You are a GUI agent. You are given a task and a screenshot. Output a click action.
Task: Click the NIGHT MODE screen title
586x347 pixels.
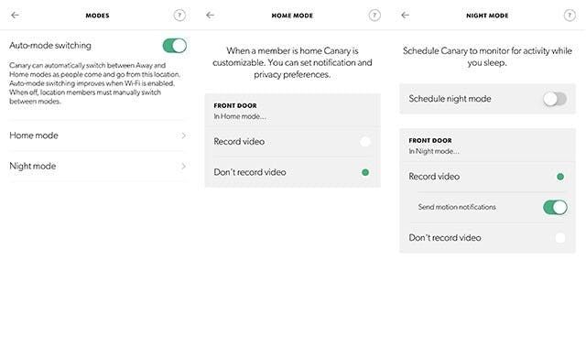[x=487, y=16]
